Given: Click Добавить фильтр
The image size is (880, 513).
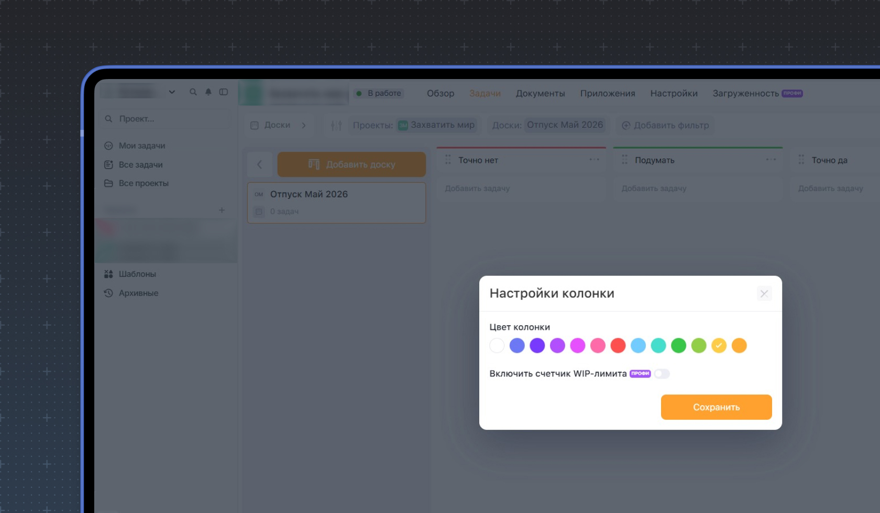Looking at the screenshot, I should click(665, 125).
